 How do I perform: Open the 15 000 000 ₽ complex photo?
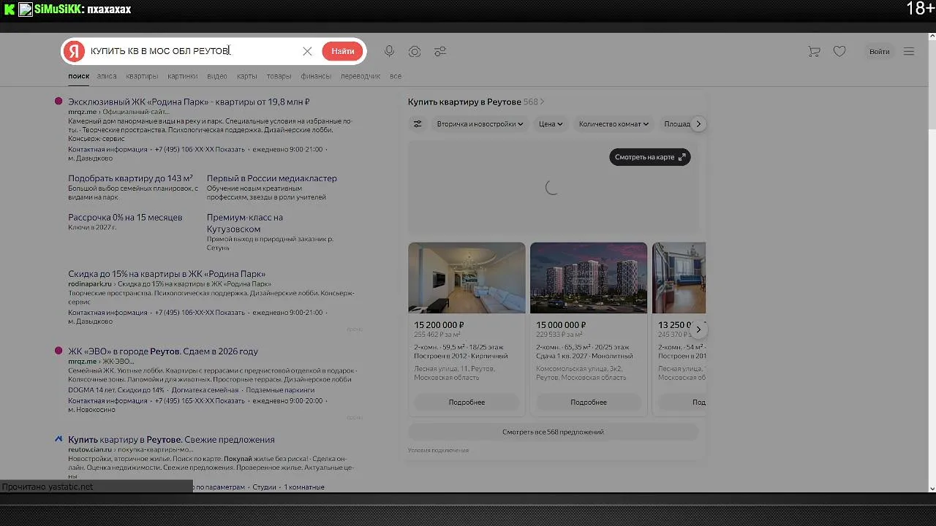pos(589,278)
